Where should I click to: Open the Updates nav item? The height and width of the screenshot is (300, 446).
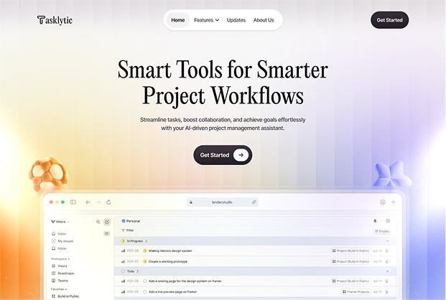click(236, 20)
